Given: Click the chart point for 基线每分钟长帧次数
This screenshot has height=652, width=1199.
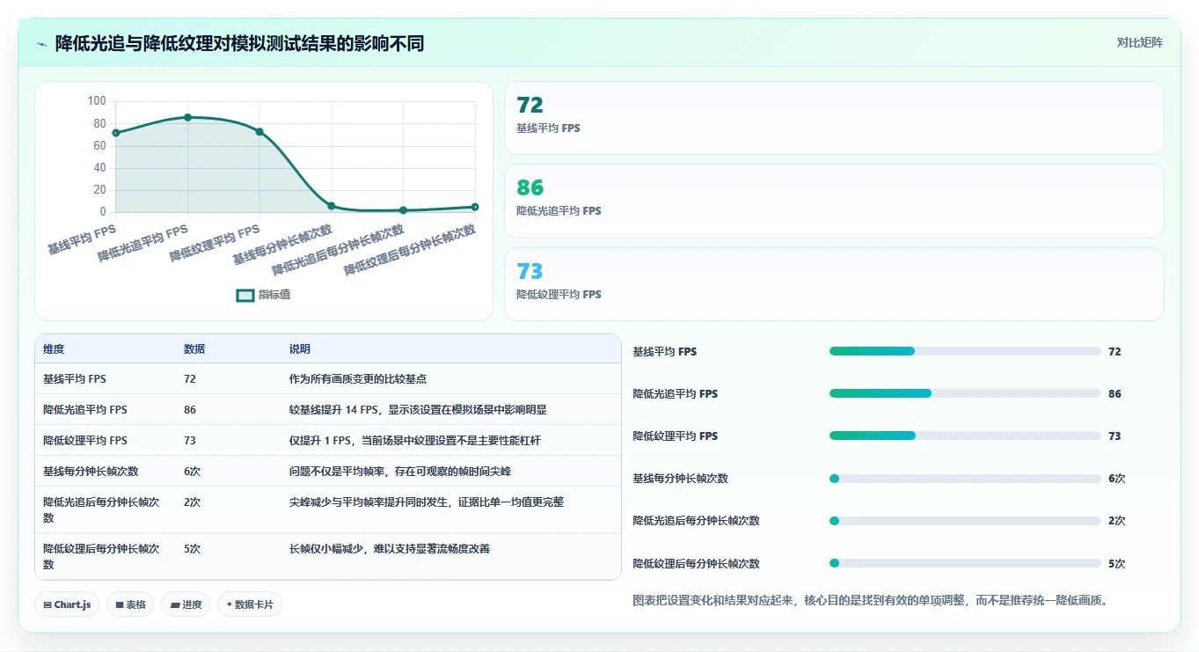Looking at the screenshot, I should coord(332,206).
